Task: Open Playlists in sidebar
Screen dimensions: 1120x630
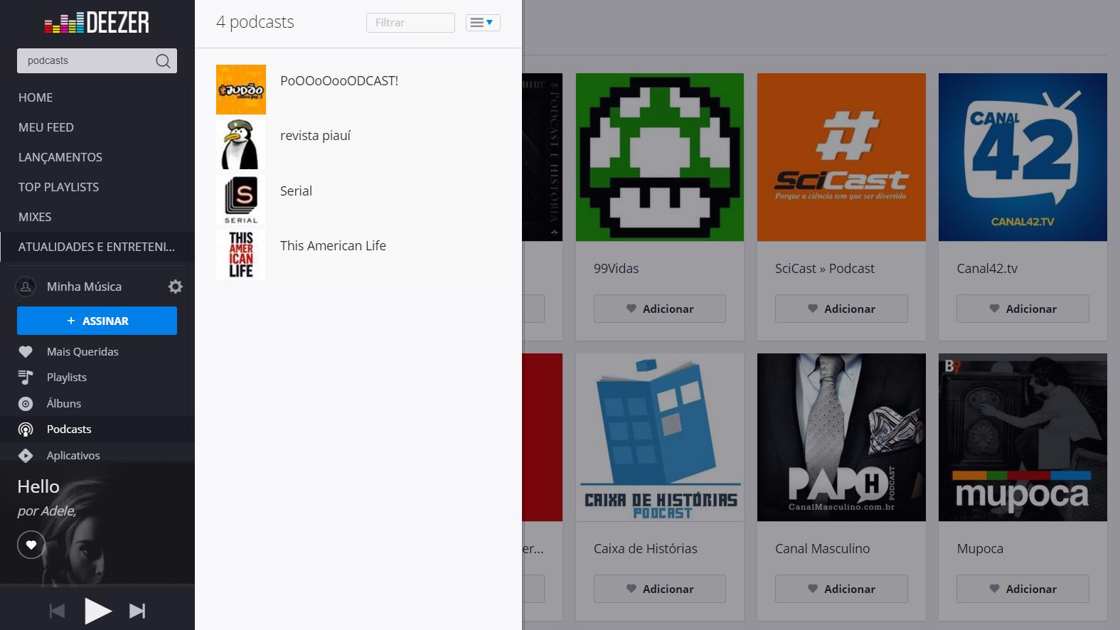Action: click(67, 378)
